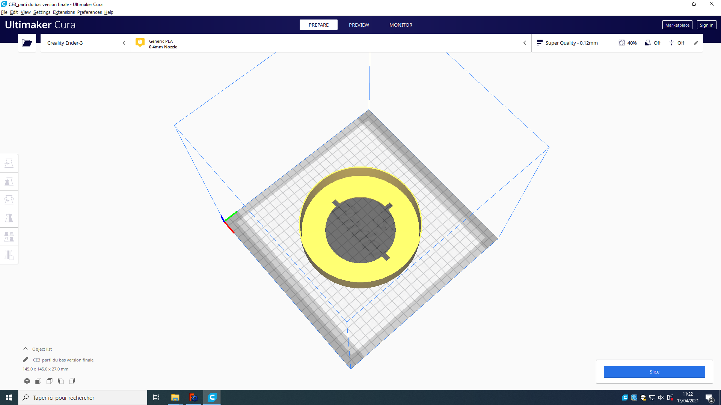Edit print settings with pencil icon

(696, 43)
